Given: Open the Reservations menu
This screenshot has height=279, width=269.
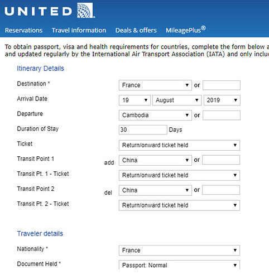Looking at the screenshot, I should click(23, 30).
